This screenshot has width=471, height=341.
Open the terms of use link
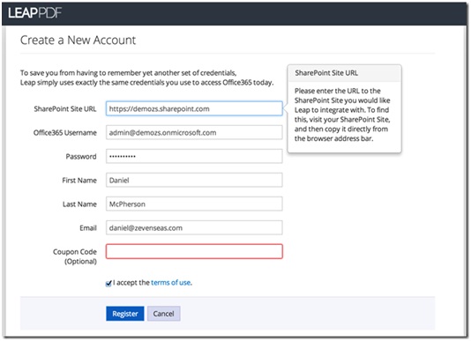pos(170,283)
